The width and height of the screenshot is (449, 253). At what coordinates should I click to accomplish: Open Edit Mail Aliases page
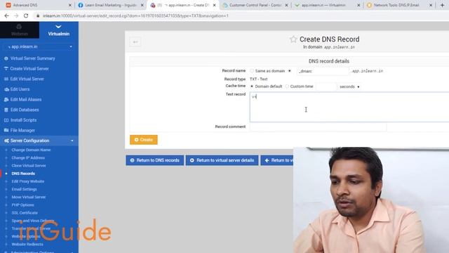tap(26, 100)
